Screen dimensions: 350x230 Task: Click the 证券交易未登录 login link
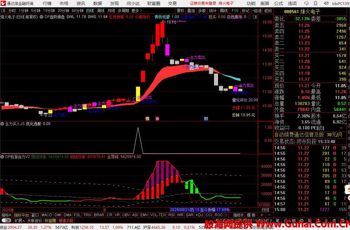tap(203, 3)
